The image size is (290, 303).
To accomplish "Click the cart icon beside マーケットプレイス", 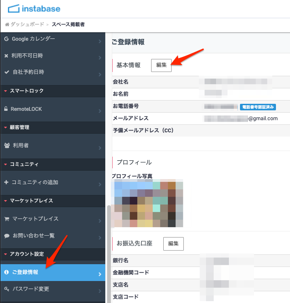I will pyautogui.click(x=7, y=219).
